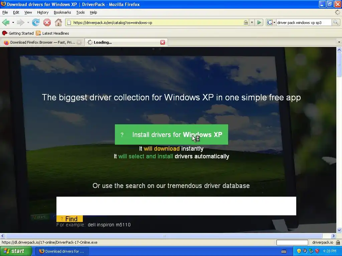Click the horizontal scrollbar left arrow

tap(2, 236)
